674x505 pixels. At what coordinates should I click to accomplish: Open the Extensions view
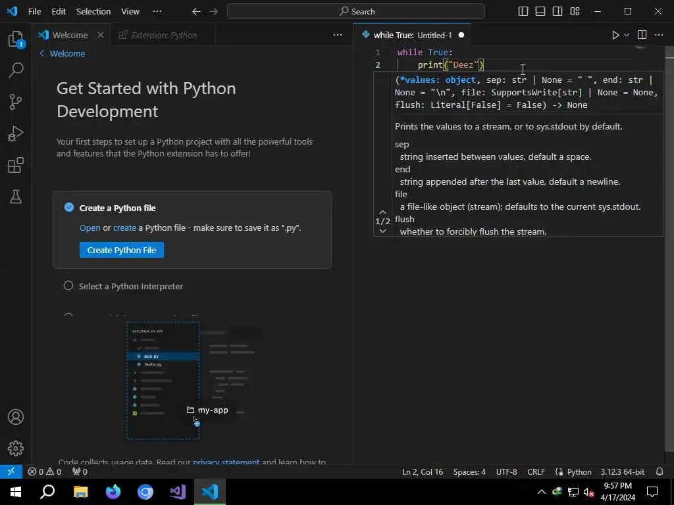pos(16,165)
